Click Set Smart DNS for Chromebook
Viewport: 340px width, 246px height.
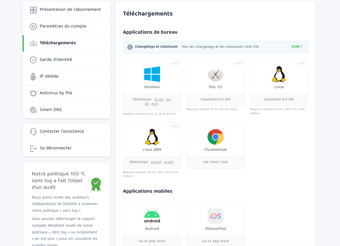click(215, 162)
